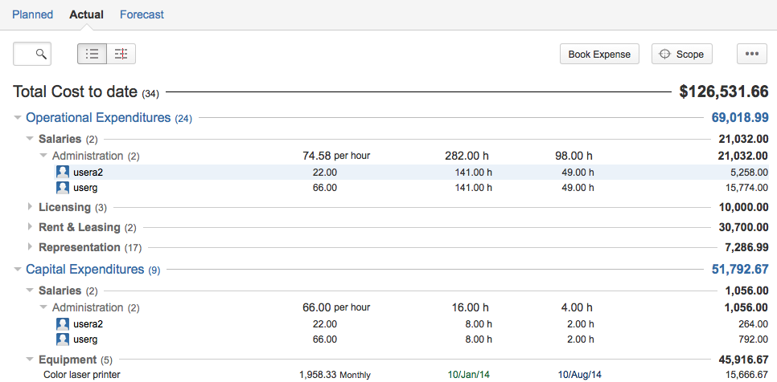Collapse the Equipment category
The image size is (777, 382).
[x=31, y=360]
